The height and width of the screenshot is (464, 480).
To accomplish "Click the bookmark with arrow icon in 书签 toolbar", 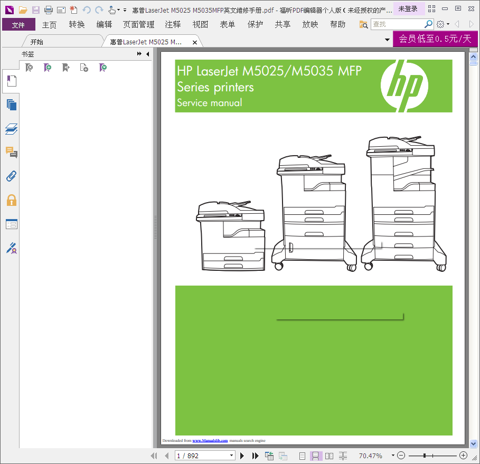I will coord(66,68).
